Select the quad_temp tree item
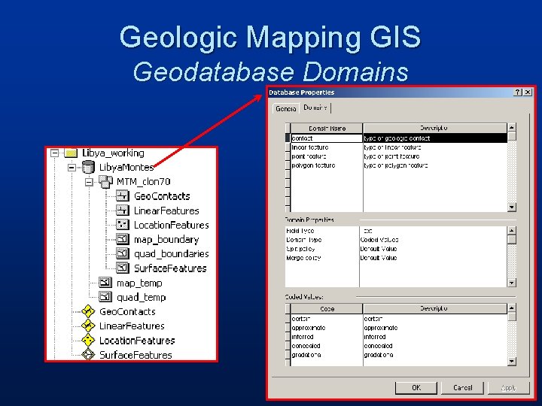Image resolution: width=542 pixels, height=406 pixels. pos(142,297)
